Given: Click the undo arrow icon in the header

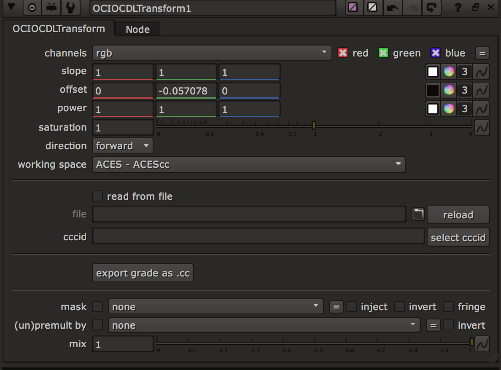Looking at the screenshot, I should tap(393, 8).
